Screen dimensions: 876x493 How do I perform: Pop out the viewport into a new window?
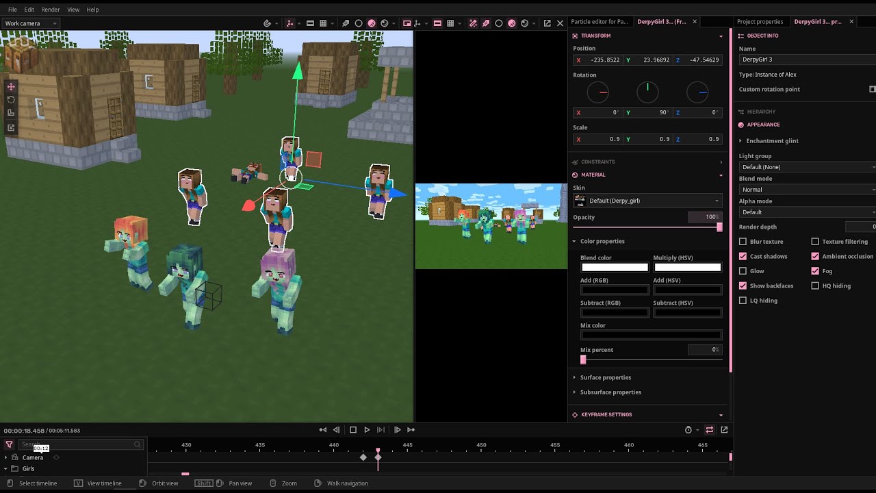pos(547,23)
